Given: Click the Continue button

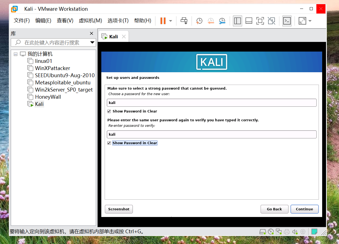Looking at the screenshot, I should pos(304,209).
